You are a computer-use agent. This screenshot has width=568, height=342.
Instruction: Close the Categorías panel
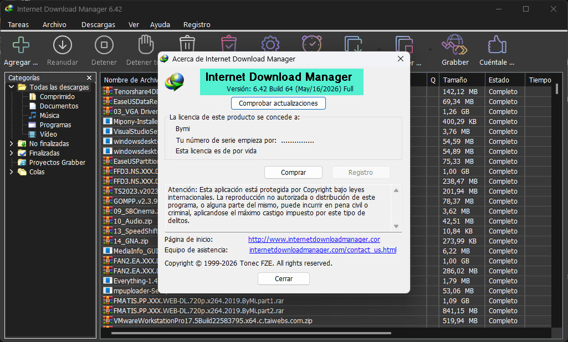[89, 78]
